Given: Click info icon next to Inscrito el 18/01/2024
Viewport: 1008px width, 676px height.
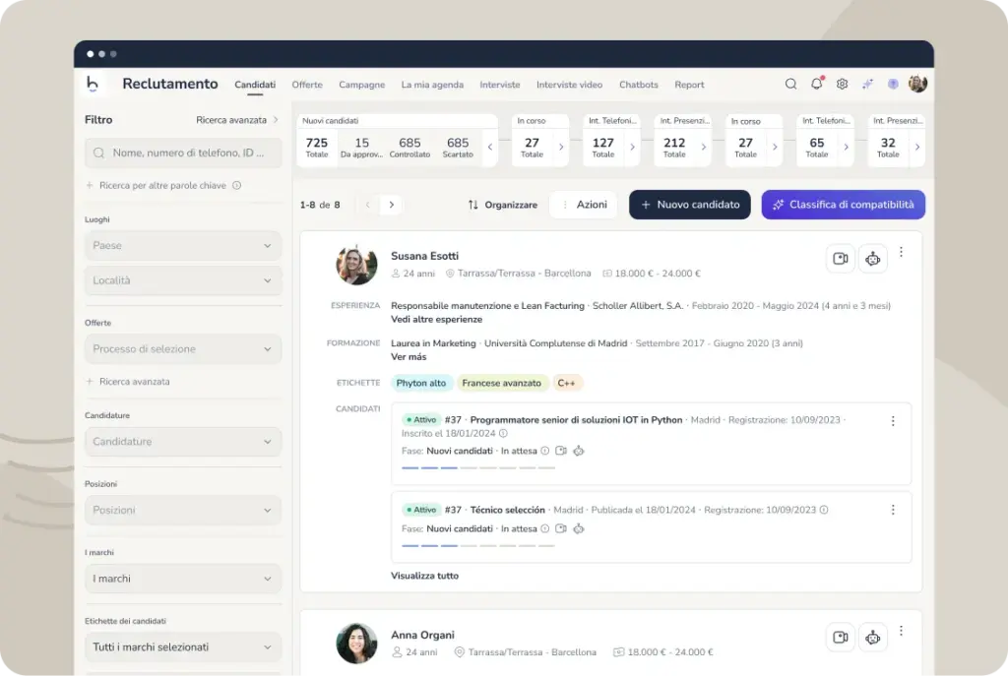Looking at the screenshot, I should [503, 433].
